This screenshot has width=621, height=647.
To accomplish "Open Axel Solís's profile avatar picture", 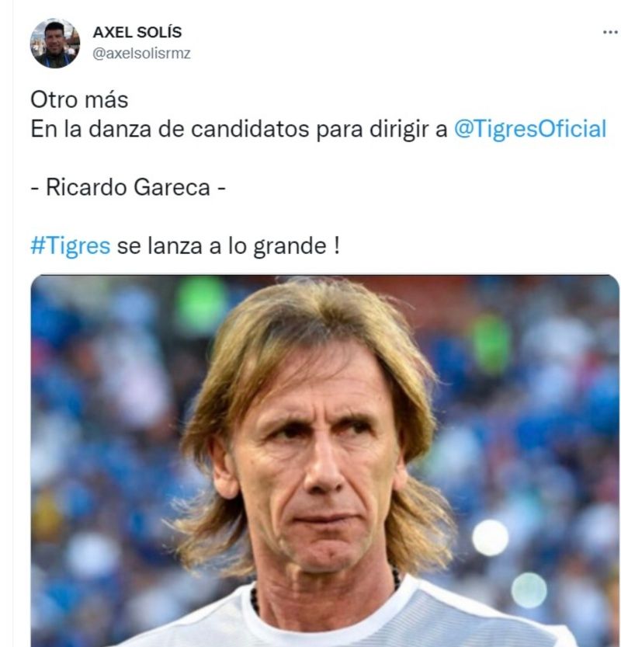I will [55, 43].
